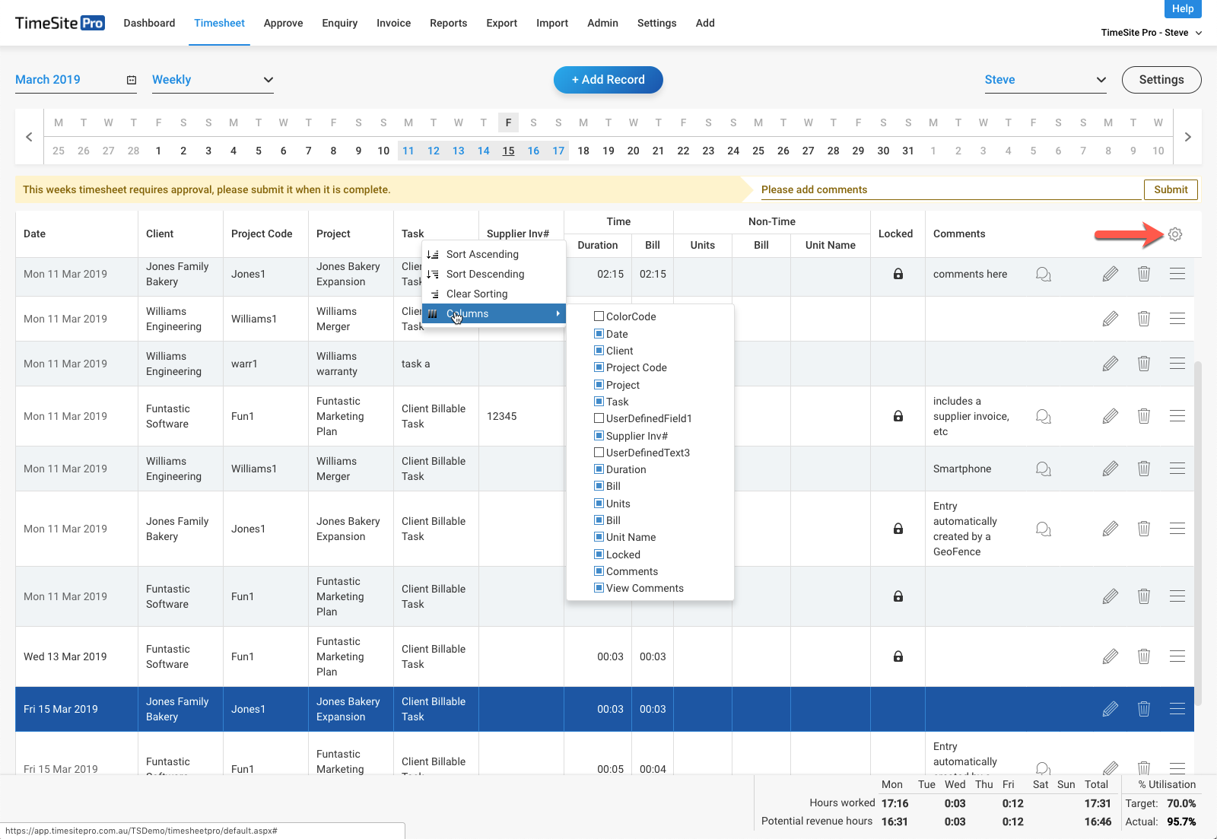Select day 20 in the calendar strip
Image resolution: width=1217 pixels, height=839 pixels.
click(633, 151)
